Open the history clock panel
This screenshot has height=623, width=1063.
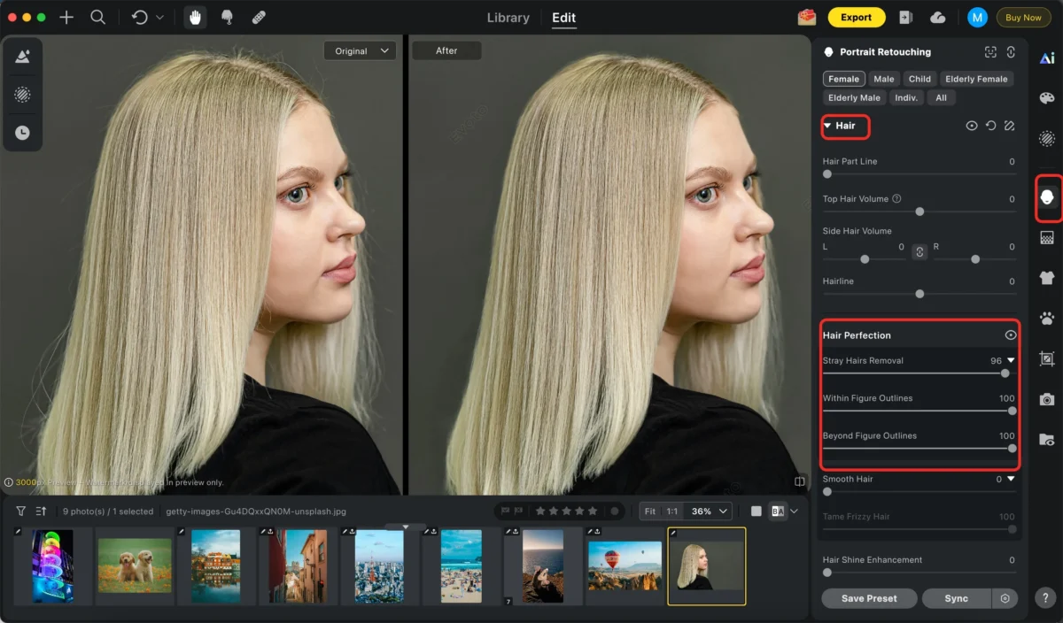[22, 133]
